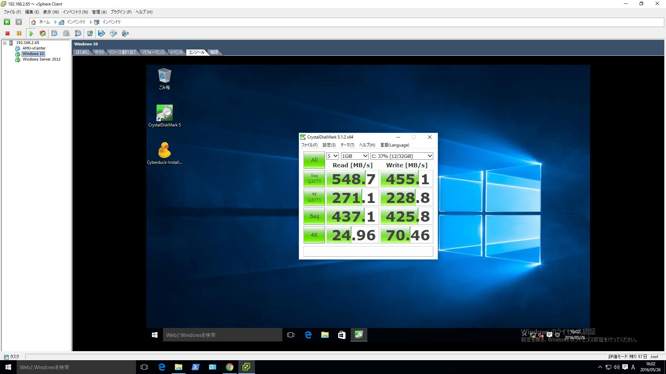Run the plain Seq benchmark button
This screenshot has height=374, width=666.
(x=314, y=216)
